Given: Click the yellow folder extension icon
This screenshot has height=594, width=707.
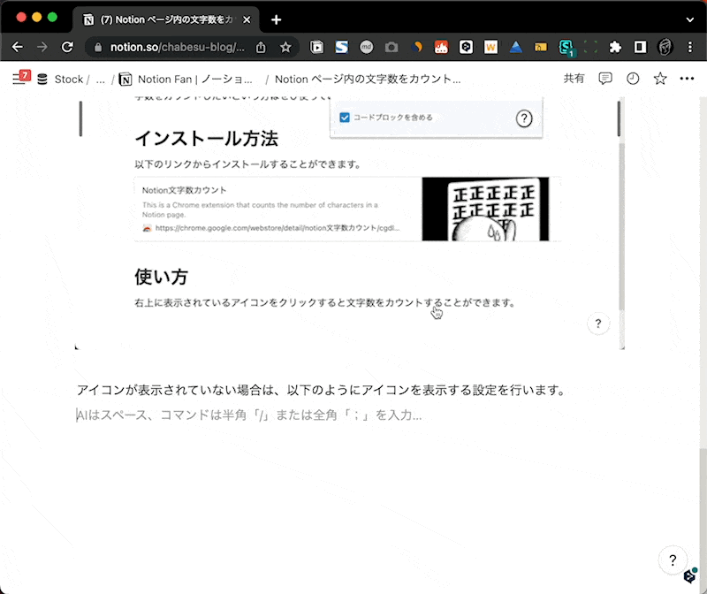Looking at the screenshot, I should point(540,47).
